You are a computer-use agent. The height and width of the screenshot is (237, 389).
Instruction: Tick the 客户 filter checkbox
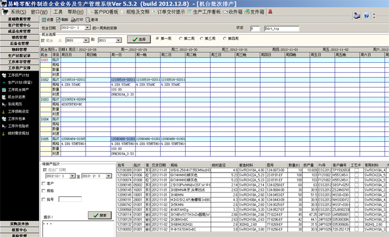tap(44, 183)
